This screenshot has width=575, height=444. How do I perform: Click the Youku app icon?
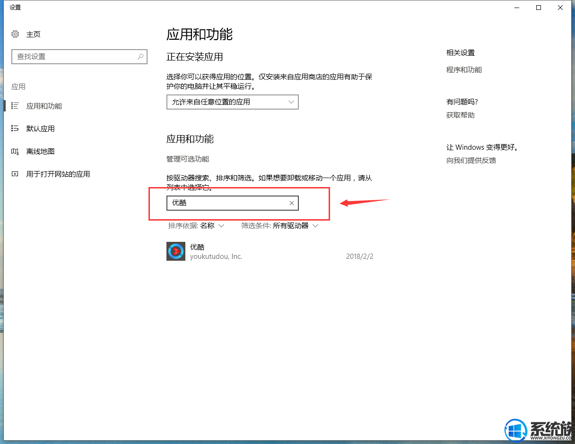(x=176, y=251)
